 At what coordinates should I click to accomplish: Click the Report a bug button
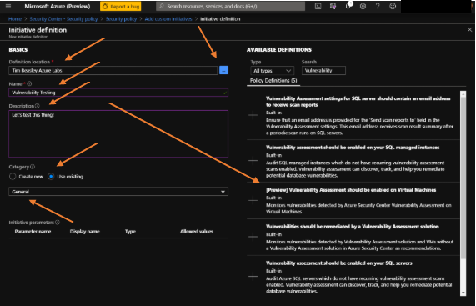pyautogui.click(x=121, y=6)
